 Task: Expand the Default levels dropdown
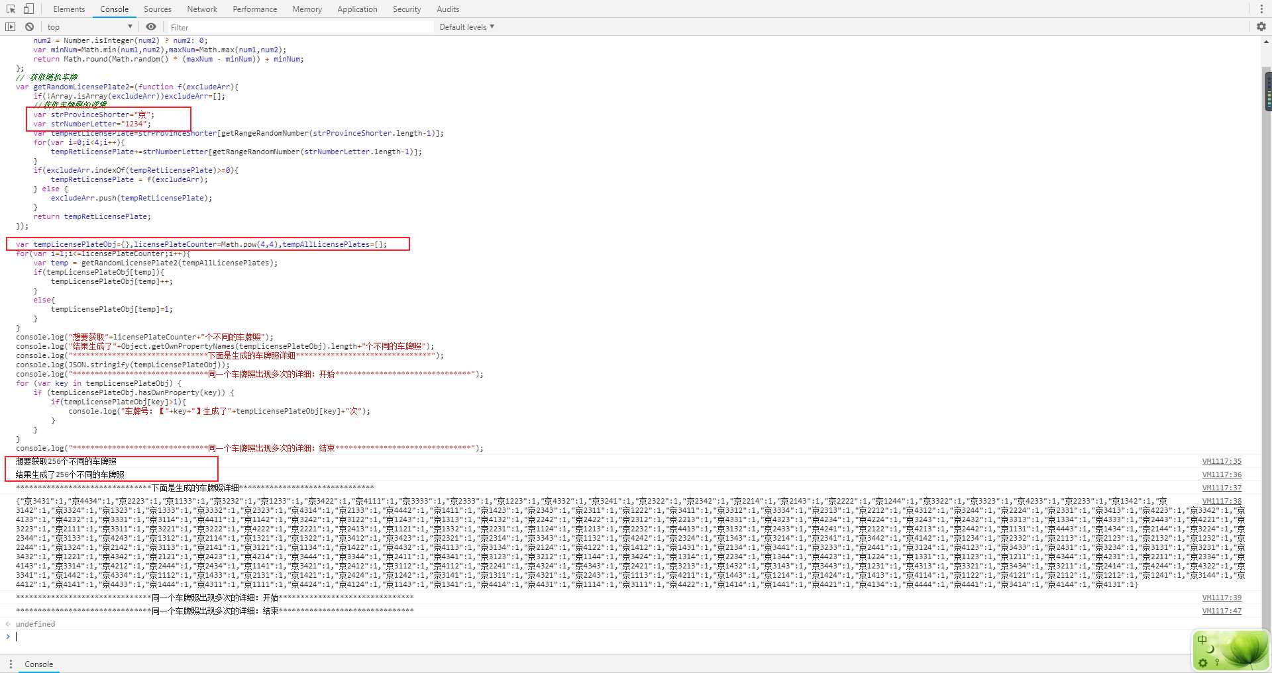pos(467,27)
